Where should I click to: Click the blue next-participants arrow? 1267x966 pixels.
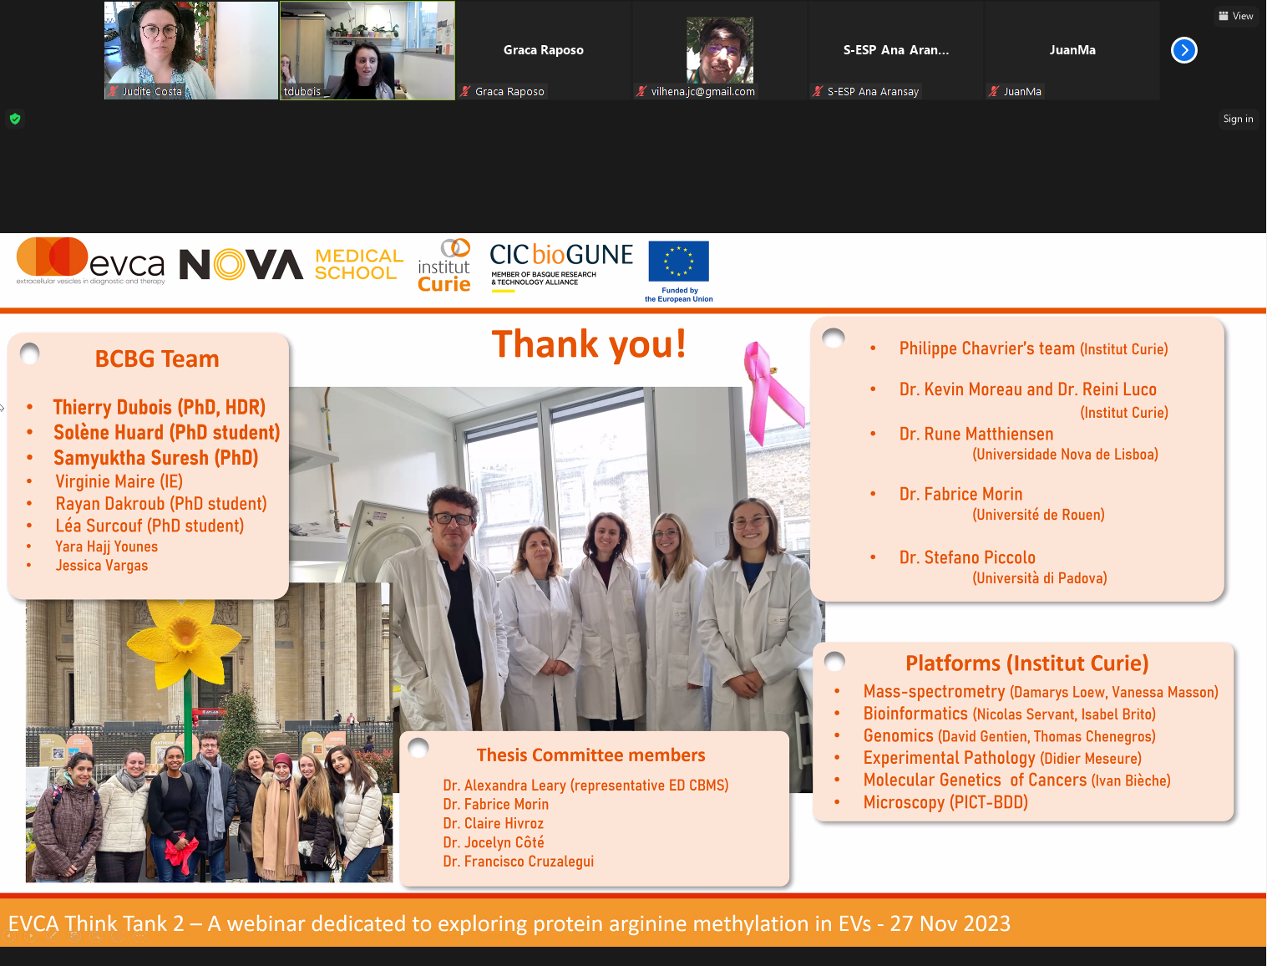(1183, 50)
